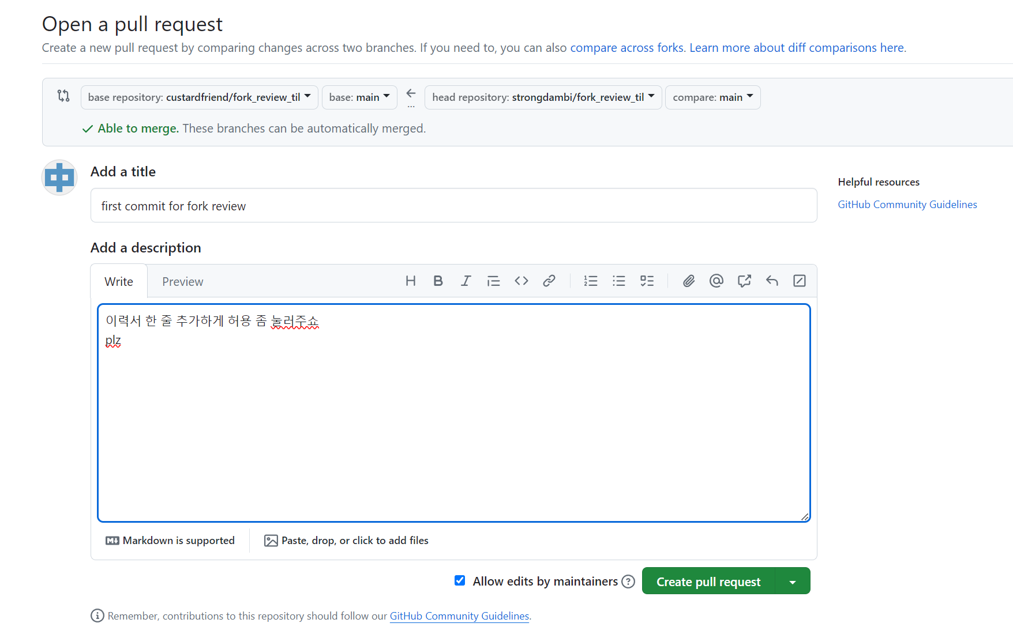
Task: Click the compare branches swap icon
Action: point(63,96)
